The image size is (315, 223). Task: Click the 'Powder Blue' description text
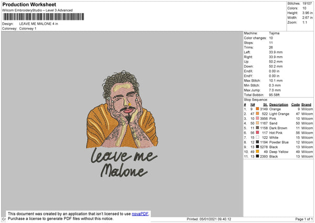[279, 143]
